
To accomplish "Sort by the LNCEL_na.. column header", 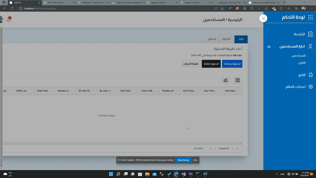I will pyautogui.click(x=22, y=91).
